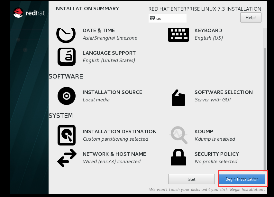
Task: Open the DATE & TIME settings label
Action: 99,31
